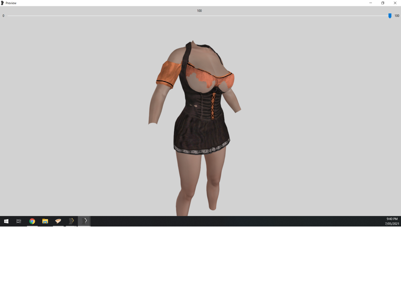Click the current value 100 above slider

[199, 11]
